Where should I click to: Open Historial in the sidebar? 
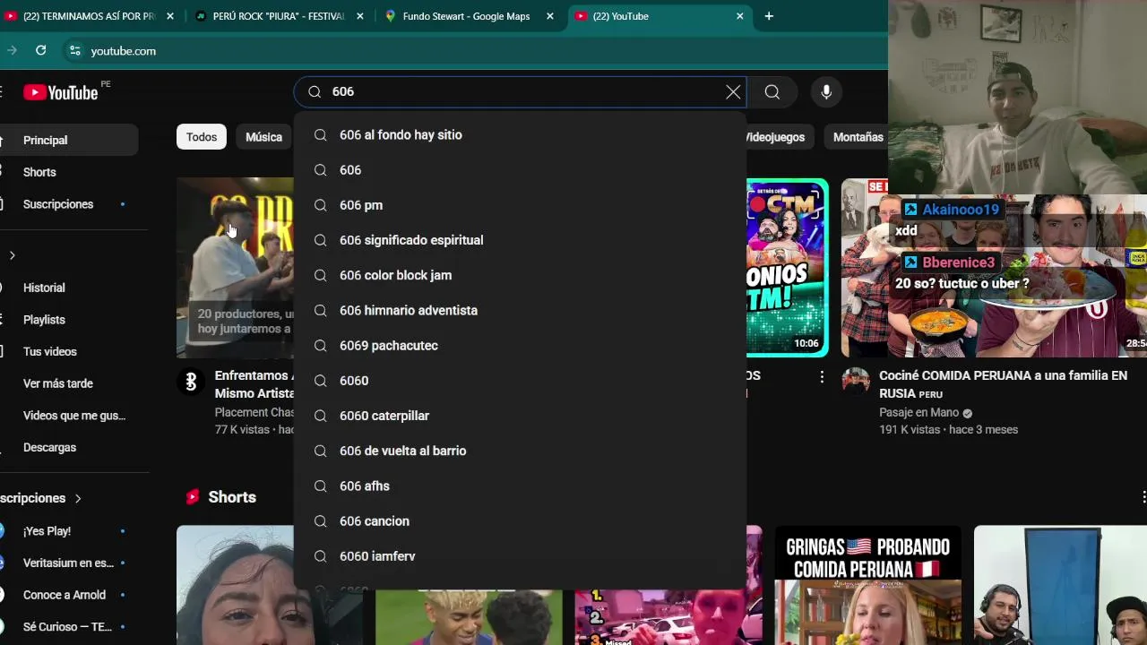pyautogui.click(x=69, y=288)
